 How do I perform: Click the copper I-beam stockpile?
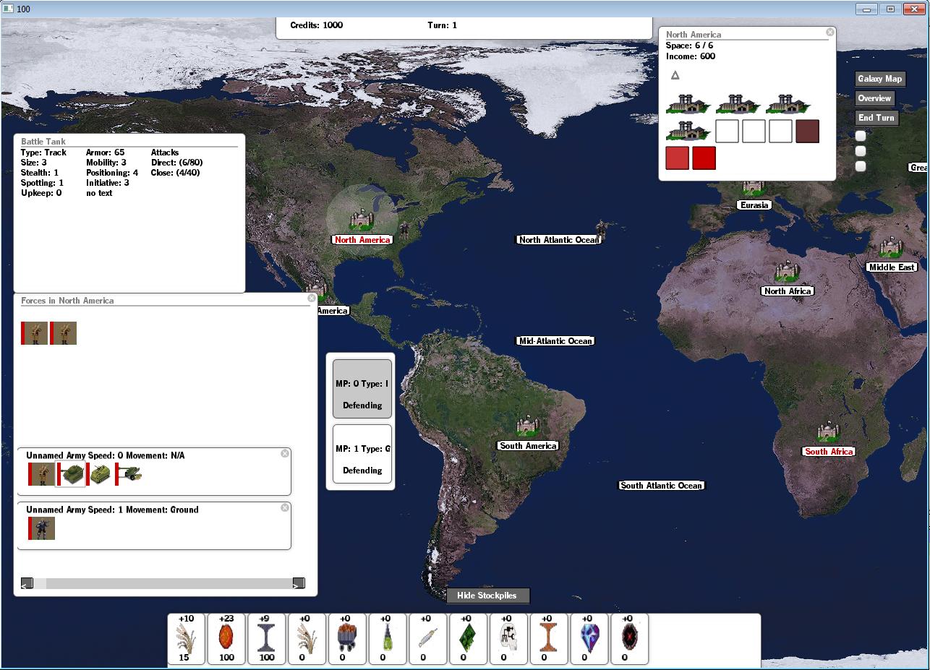tap(550, 639)
